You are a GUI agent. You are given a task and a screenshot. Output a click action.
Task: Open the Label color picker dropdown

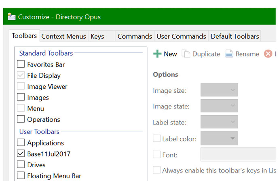[219, 138]
